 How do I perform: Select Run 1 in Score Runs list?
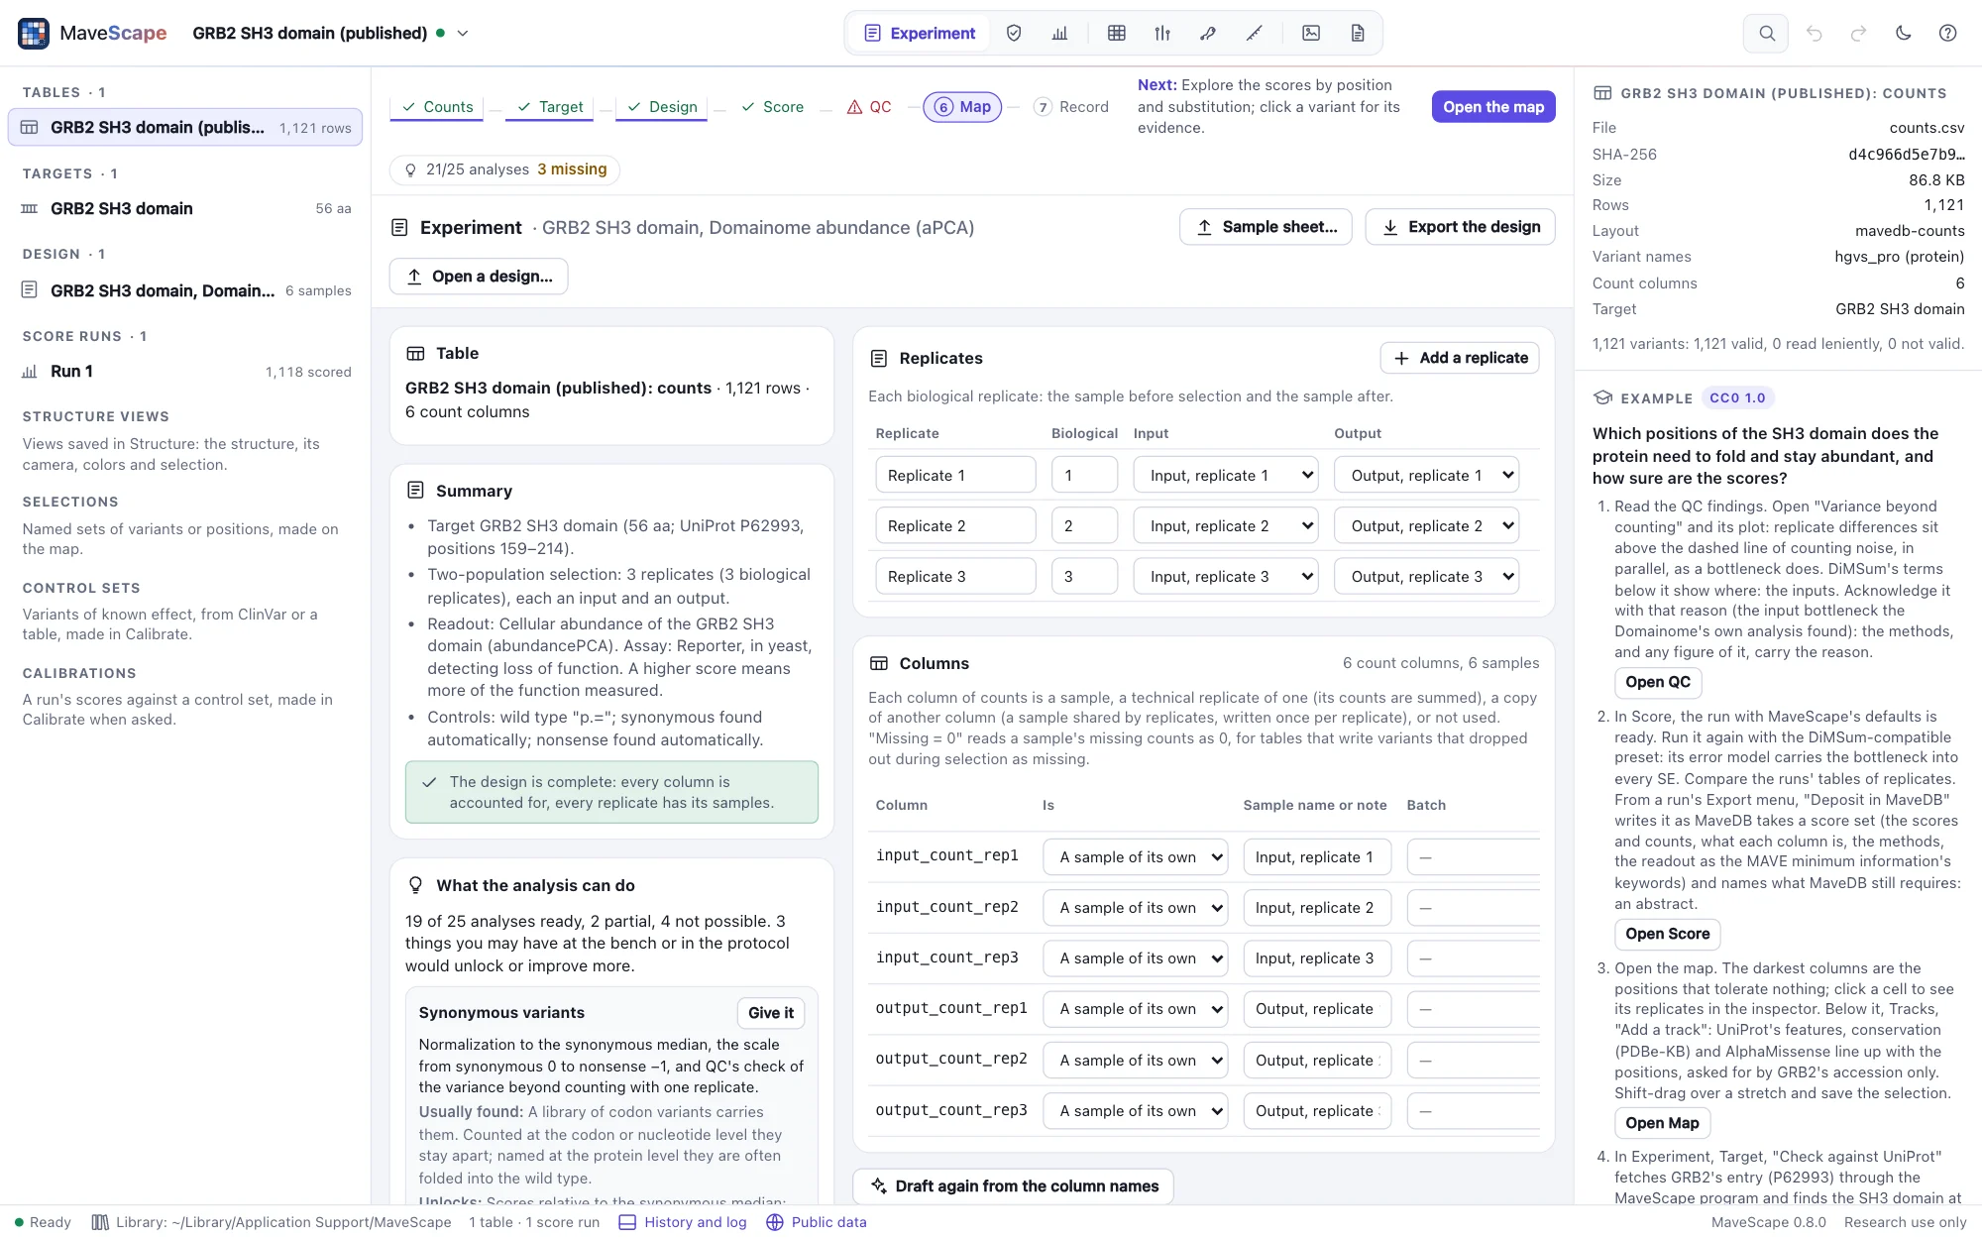click(x=186, y=372)
